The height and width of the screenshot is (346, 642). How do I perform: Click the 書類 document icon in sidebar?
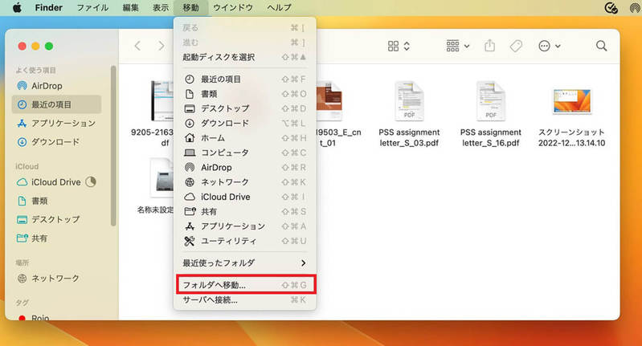pyautogui.click(x=22, y=201)
